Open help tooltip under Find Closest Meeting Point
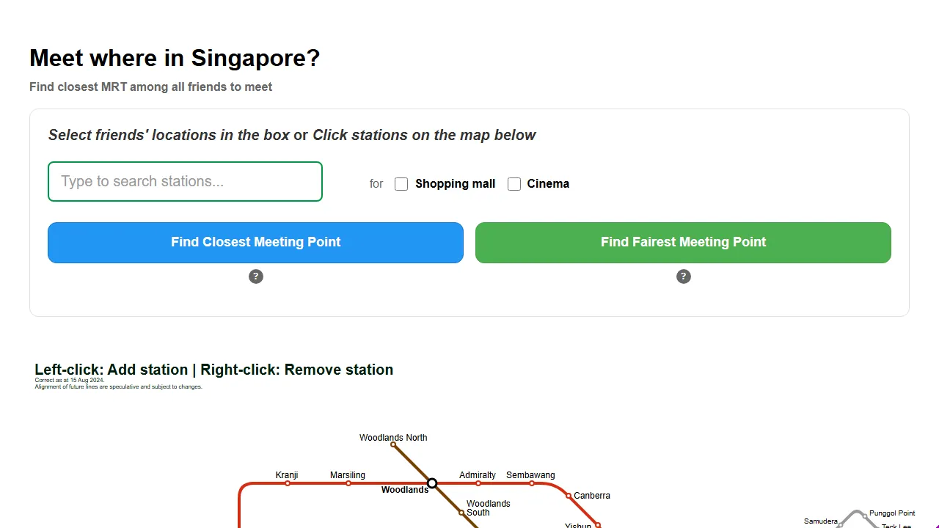Image resolution: width=939 pixels, height=528 pixels. [255, 276]
